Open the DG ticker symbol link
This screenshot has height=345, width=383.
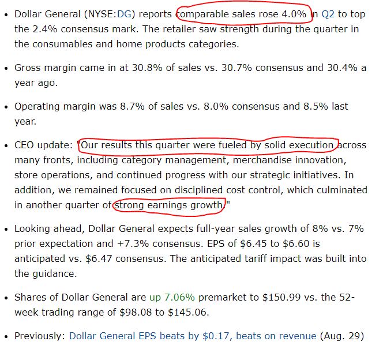[123, 13]
